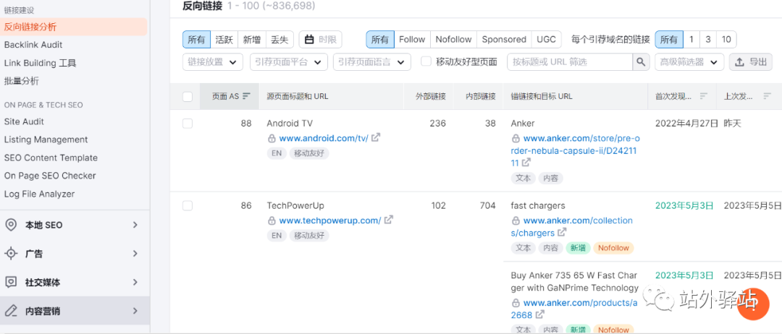Click the orange chat bubble widget
782x334 pixels.
[754, 304]
